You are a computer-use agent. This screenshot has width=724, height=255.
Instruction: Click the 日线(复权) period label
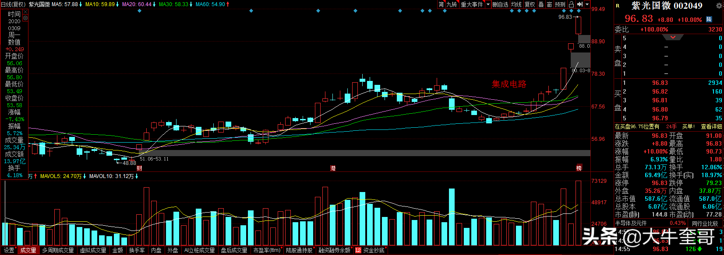13,4
